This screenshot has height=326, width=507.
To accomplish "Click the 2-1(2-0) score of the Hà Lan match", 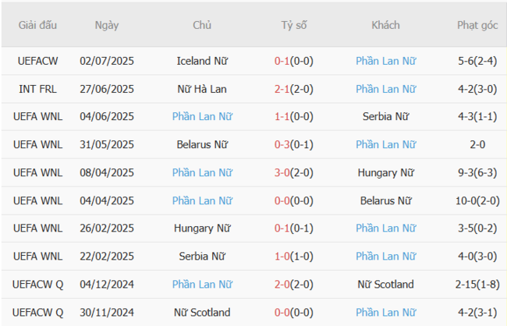I will (x=294, y=88).
